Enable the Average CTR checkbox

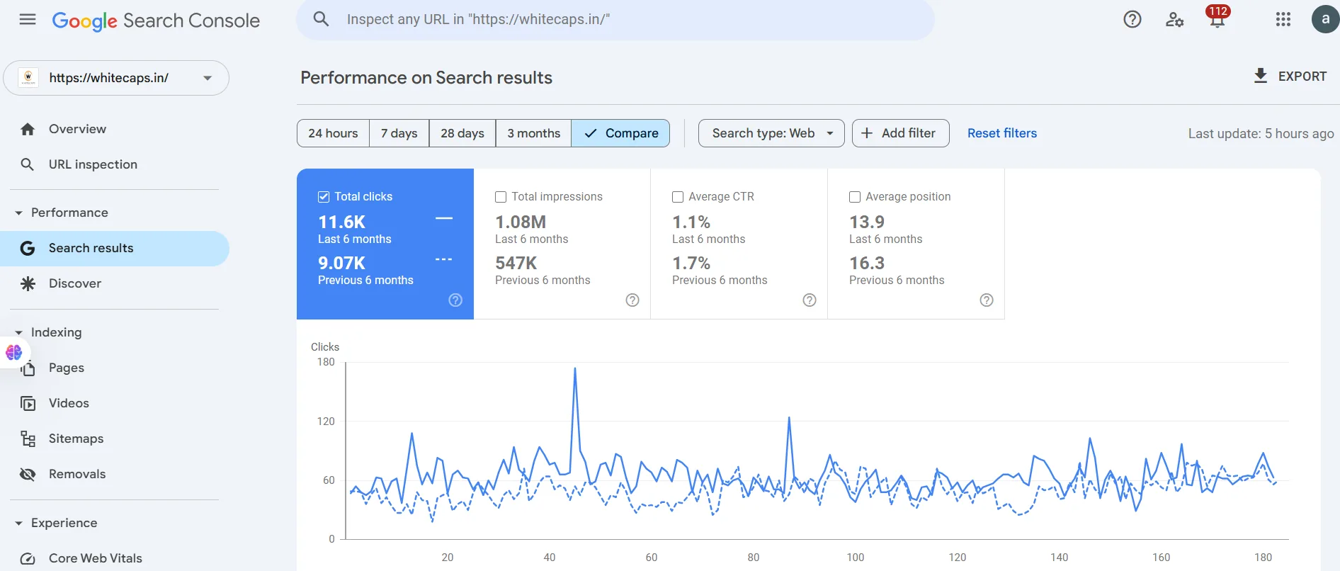pyautogui.click(x=678, y=197)
